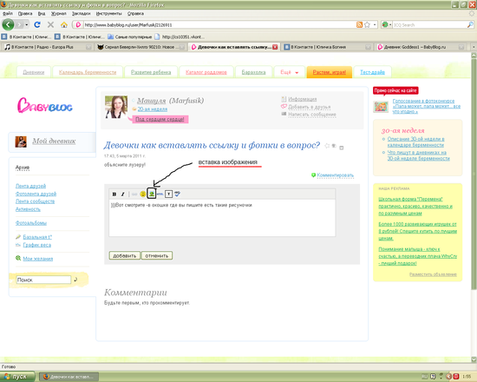Open the Каталог роддомов navigation tab
The height and width of the screenshot is (382, 477).
206,72
